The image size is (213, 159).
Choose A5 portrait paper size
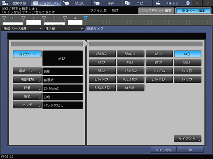coord(131,62)
